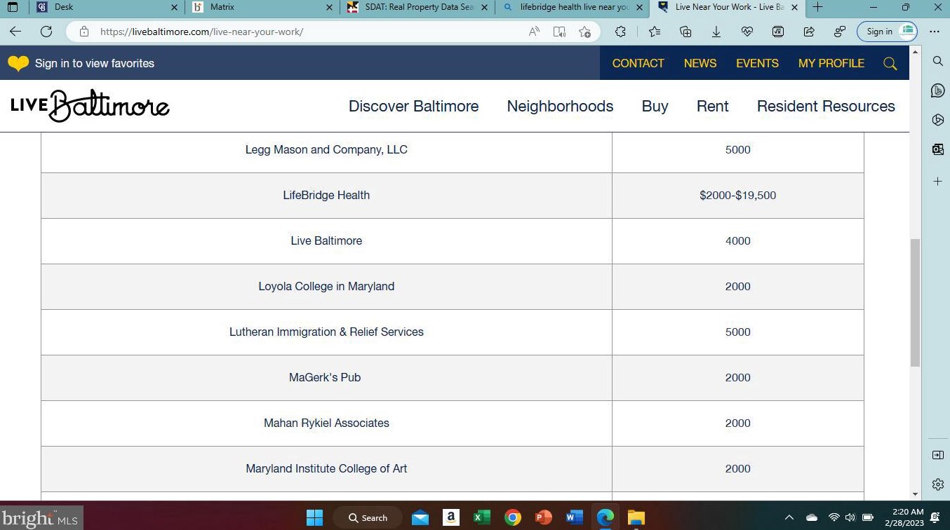Open the Downloads panel
The width and height of the screenshot is (950, 530).
716,32
